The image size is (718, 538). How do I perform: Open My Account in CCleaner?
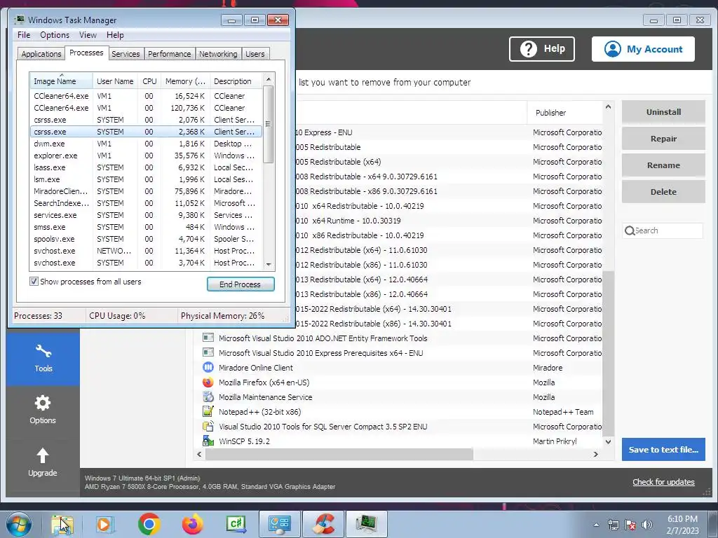(x=643, y=49)
